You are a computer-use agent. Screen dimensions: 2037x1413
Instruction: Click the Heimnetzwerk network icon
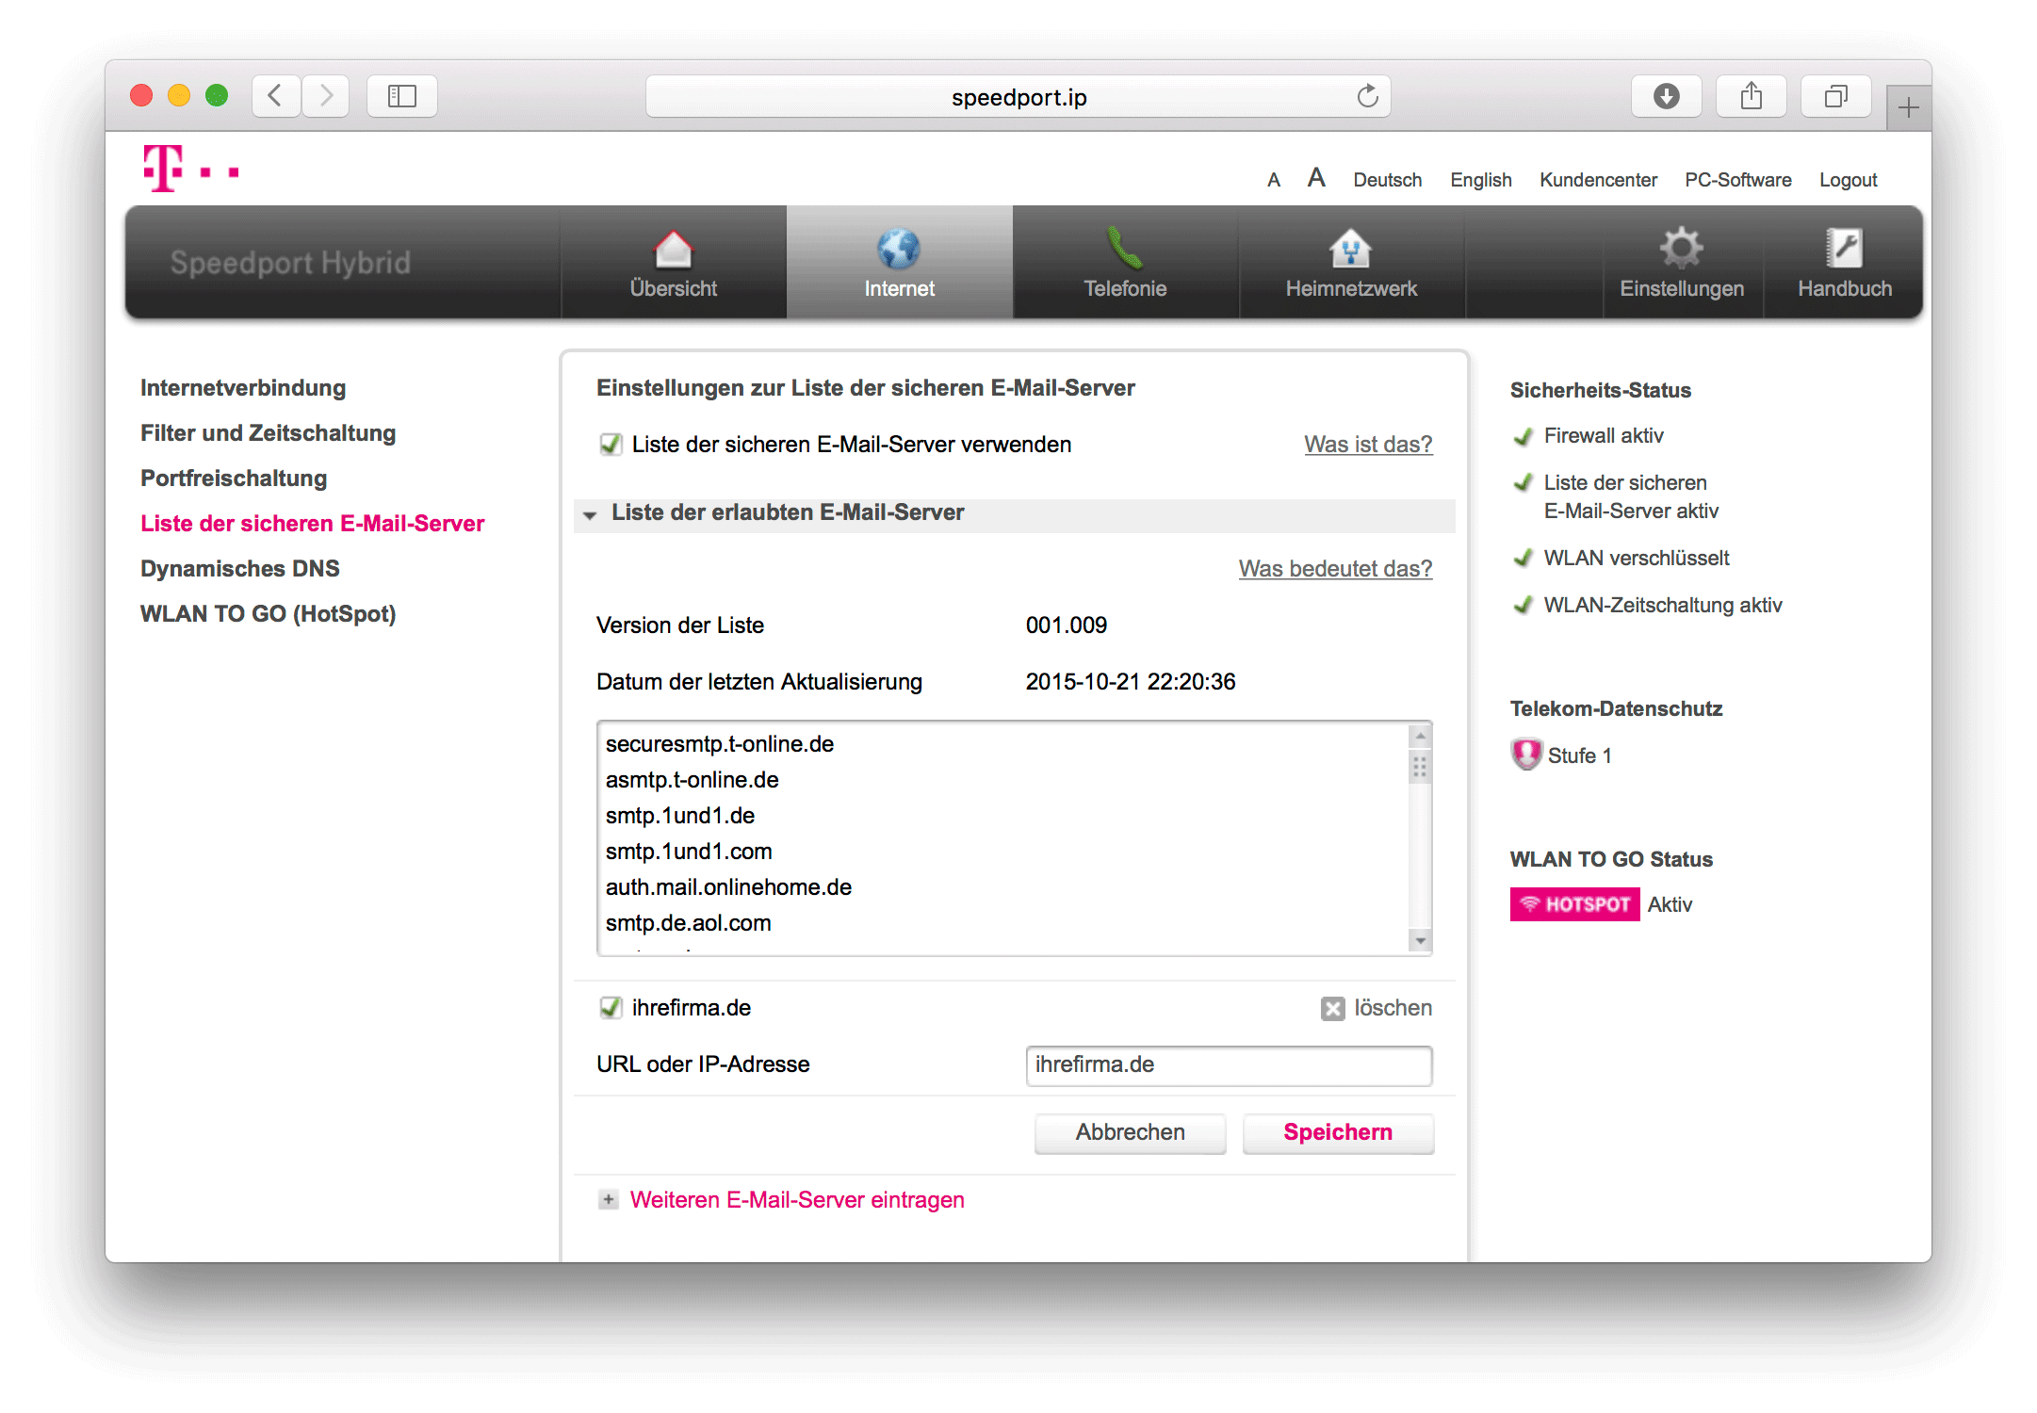(x=1350, y=250)
